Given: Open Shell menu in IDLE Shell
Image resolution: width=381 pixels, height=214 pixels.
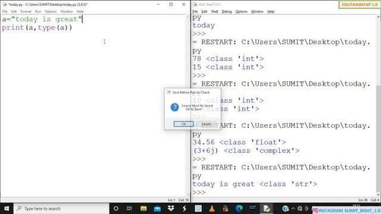Looking at the screenshot, I should 214,11.
